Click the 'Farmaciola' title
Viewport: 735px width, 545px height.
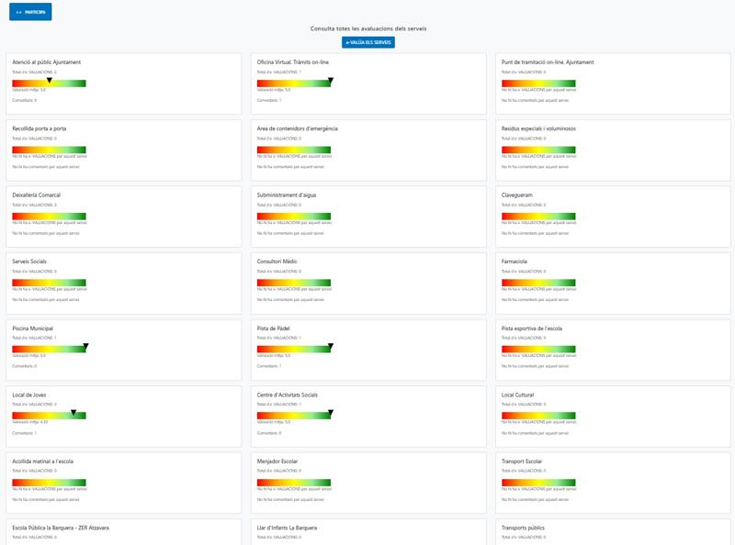pyautogui.click(x=514, y=261)
